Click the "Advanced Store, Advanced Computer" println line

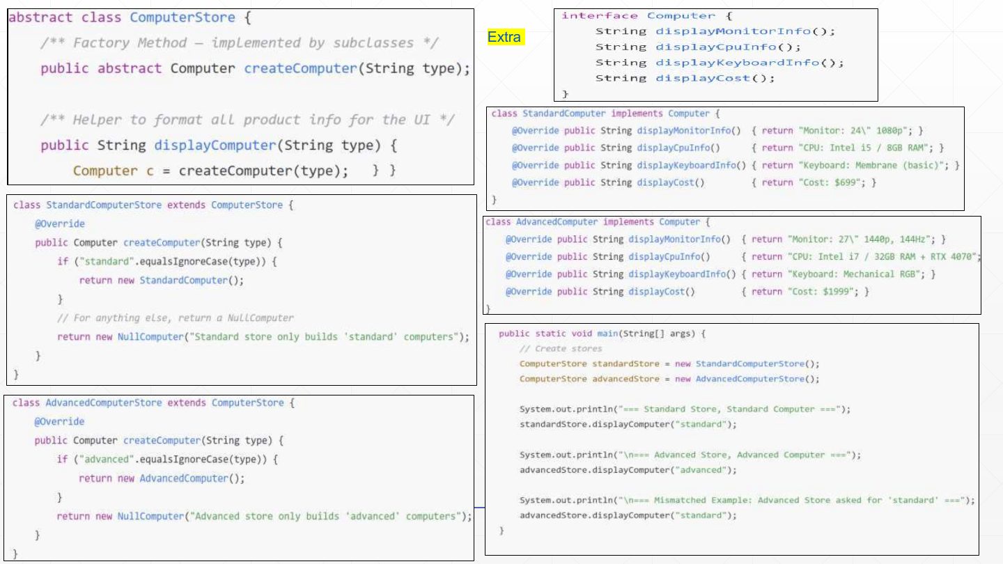click(x=690, y=455)
